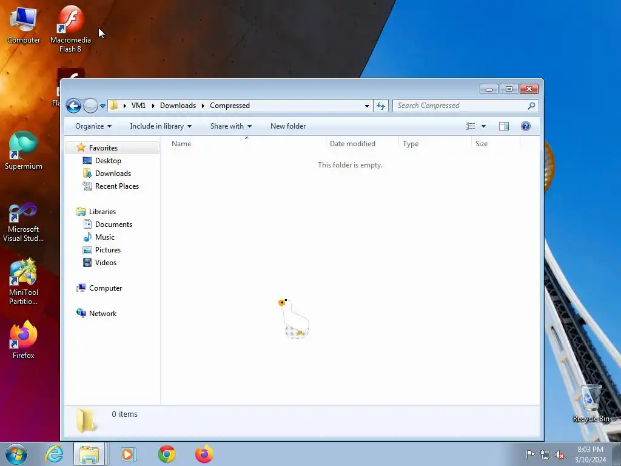
Task: Open the Windows Start menu
Action: coord(16,454)
